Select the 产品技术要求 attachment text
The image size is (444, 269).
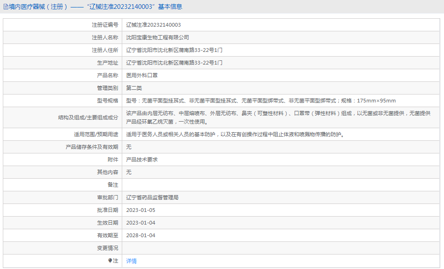pyautogui.click(x=142, y=160)
